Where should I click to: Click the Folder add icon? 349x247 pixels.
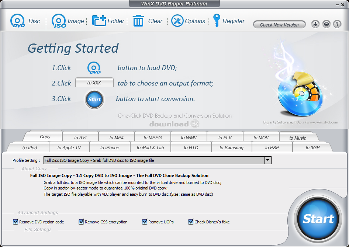coord(99,21)
